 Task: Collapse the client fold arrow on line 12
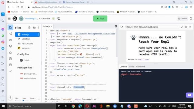(x=48, y=67)
